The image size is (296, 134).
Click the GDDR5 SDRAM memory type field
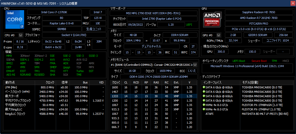[258, 35]
